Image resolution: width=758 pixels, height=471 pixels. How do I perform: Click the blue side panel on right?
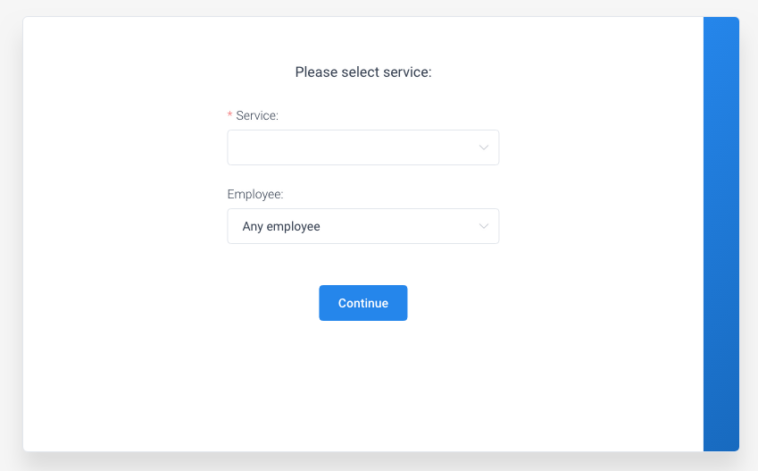tap(721, 234)
